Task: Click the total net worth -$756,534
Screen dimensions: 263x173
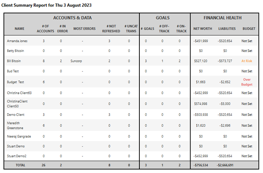Action: pos(201,165)
